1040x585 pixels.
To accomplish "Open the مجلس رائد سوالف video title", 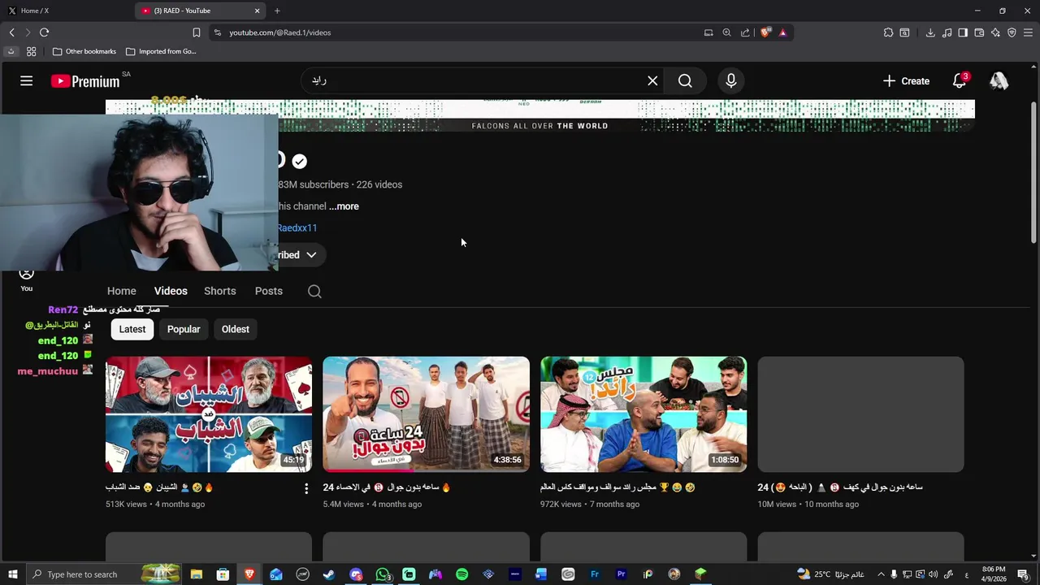I will (x=618, y=487).
